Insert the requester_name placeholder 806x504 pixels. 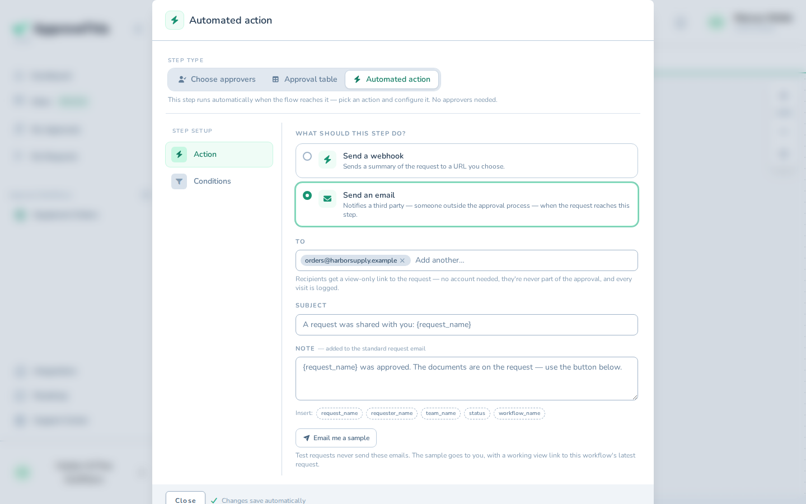(392, 413)
